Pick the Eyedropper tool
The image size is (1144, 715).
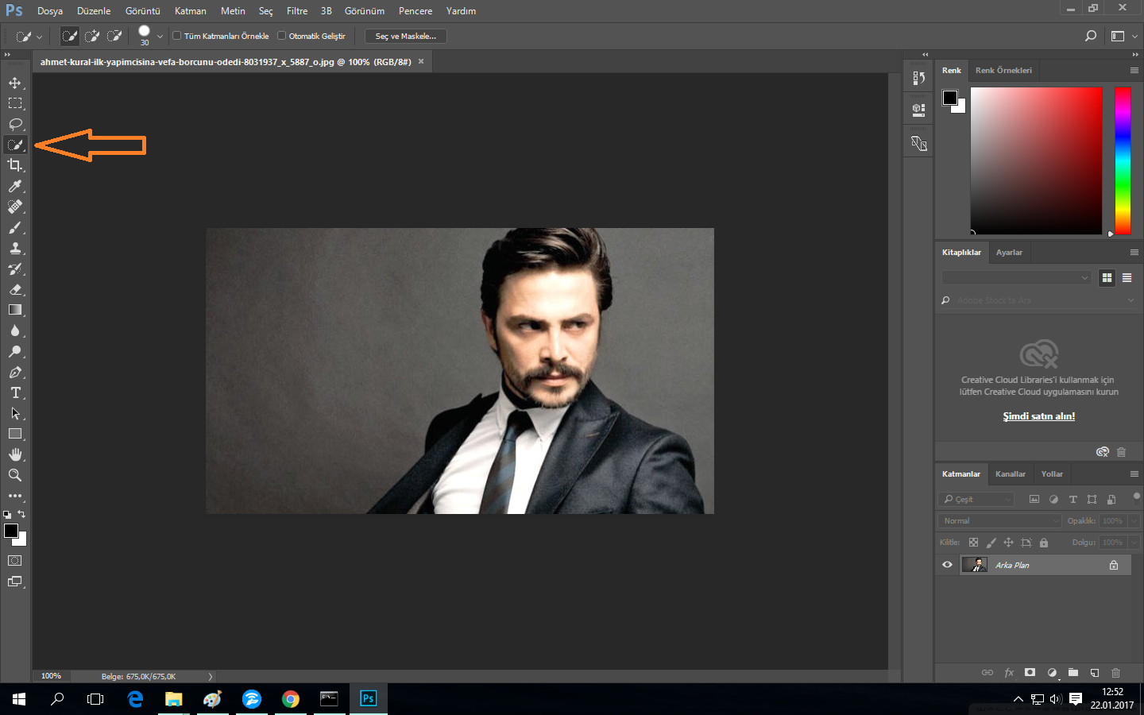[x=15, y=186]
